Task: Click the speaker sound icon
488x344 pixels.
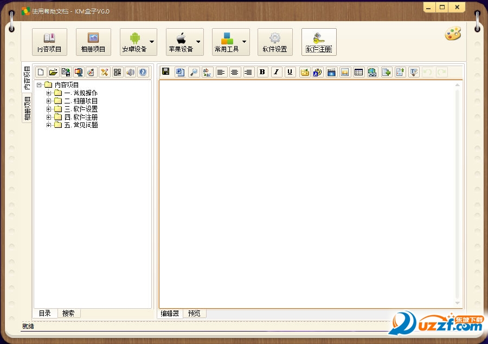Action: [x=130, y=72]
